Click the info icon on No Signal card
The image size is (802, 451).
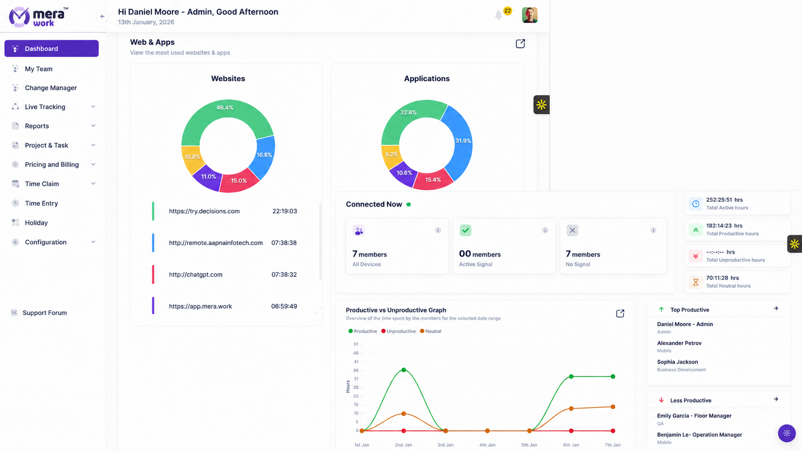653,230
